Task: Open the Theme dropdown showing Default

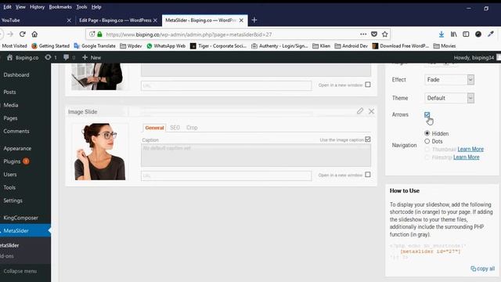Action: coord(449,98)
